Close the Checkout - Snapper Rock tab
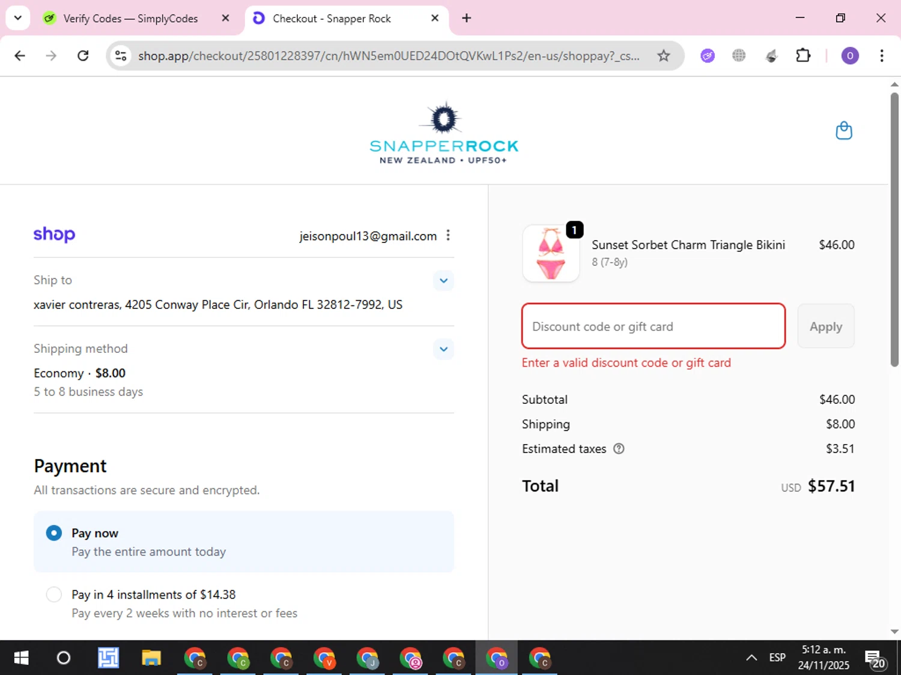Screen dimensions: 901x675 435,18
